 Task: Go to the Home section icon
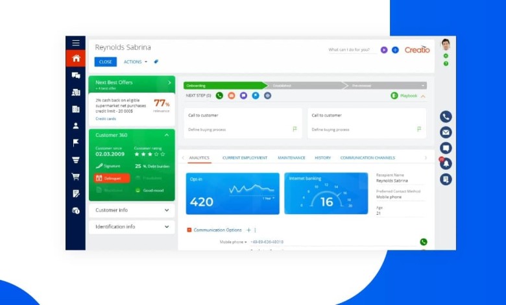[x=76, y=58]
